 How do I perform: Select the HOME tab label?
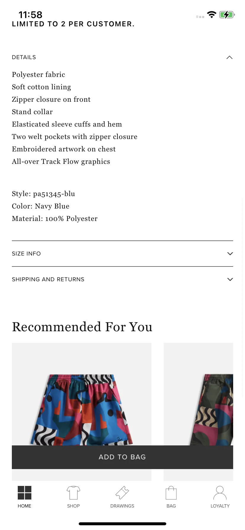(x=25, y=506)
